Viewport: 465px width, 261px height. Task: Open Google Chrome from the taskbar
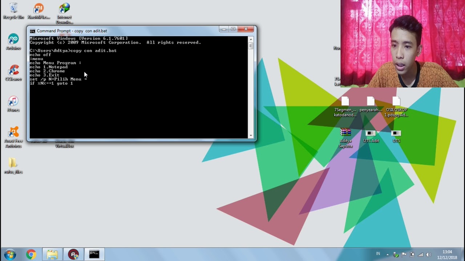[x=31, y=254]
